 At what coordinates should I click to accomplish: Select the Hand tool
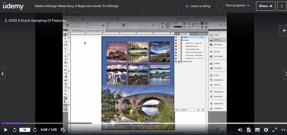65,91
